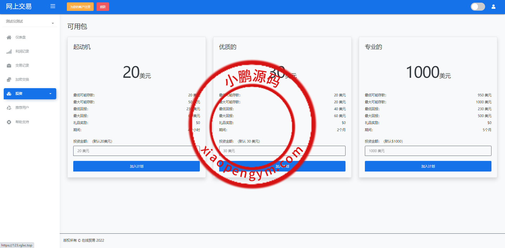Click the 网上交易 site logo
The height and width of the screenshot is (248, 505).
[x=19, y=7]
